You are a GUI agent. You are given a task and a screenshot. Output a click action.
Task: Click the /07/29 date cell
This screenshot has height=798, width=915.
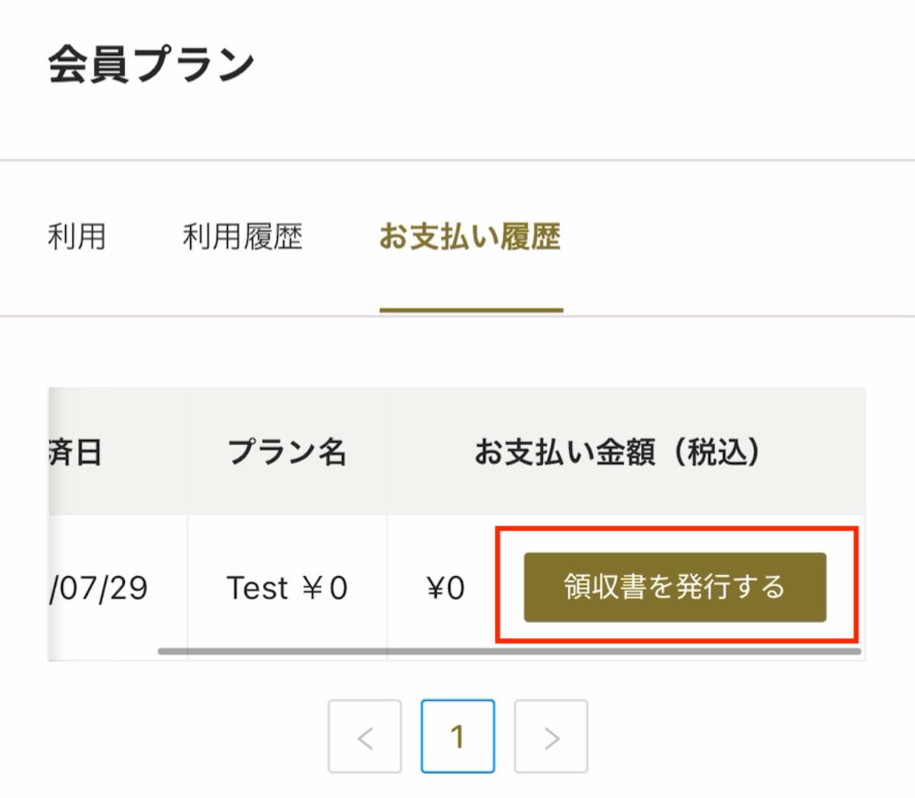click(x=99, y=588)
